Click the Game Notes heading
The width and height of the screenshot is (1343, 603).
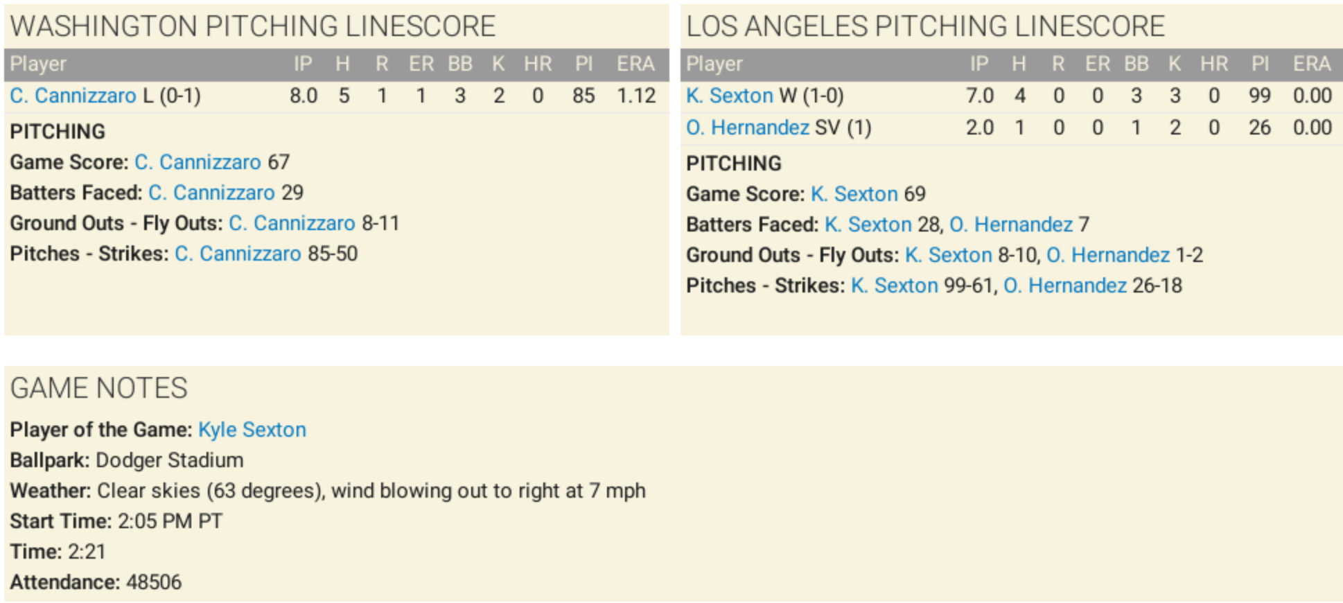(x=99, y=388)
